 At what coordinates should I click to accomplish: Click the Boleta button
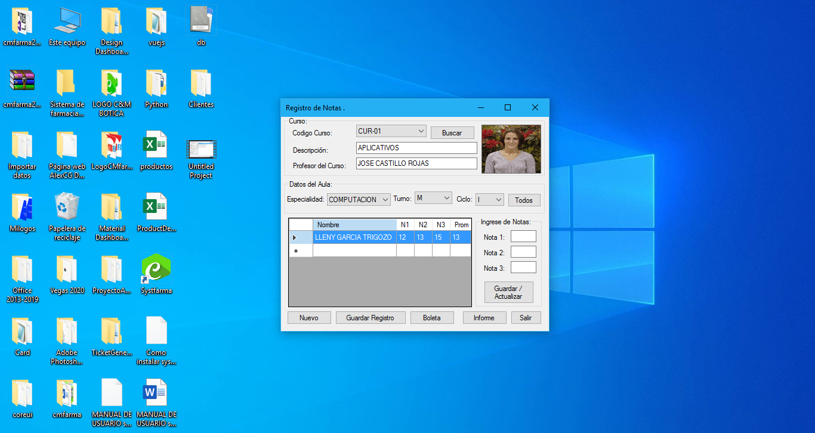click(x=431, y=318)
